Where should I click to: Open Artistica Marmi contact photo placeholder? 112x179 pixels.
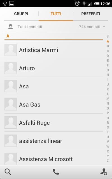pyautogui.click(x=11, y=50)
